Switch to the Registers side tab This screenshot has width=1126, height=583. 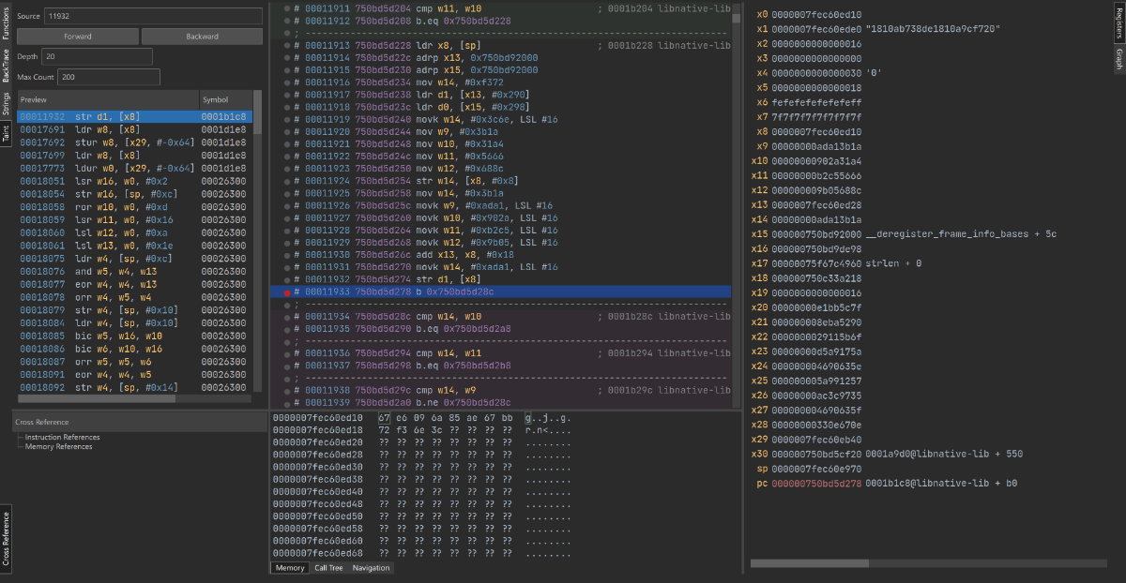(x=1119, y=22)
